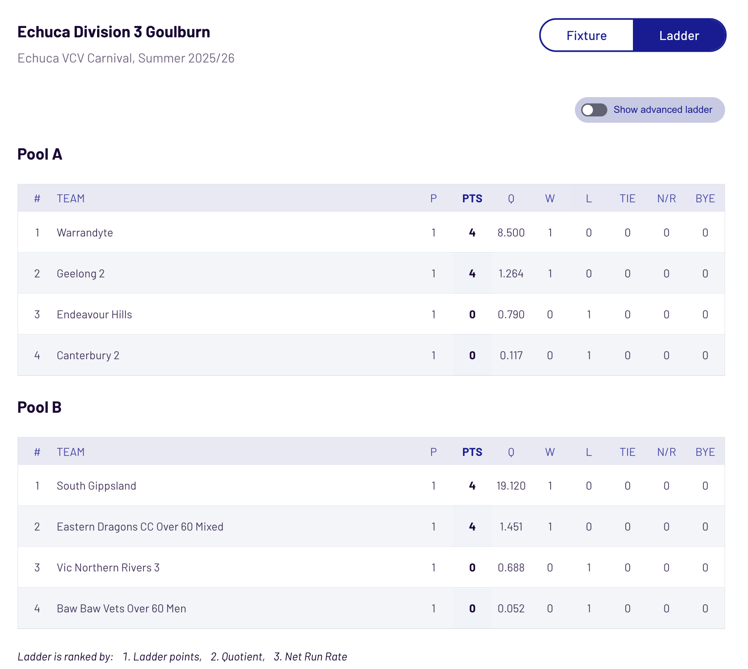This screenshot has width=748, height=669.
Task: Enable the Show advanced ladder toggle
Action: coord(594,110)
